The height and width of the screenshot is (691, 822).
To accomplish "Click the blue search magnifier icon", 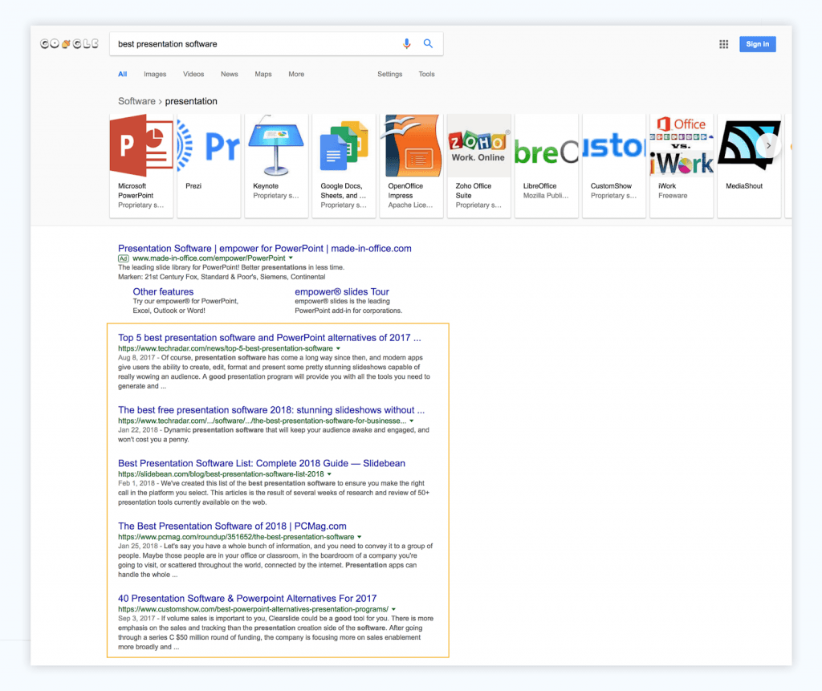I will (x=428, y=44).
